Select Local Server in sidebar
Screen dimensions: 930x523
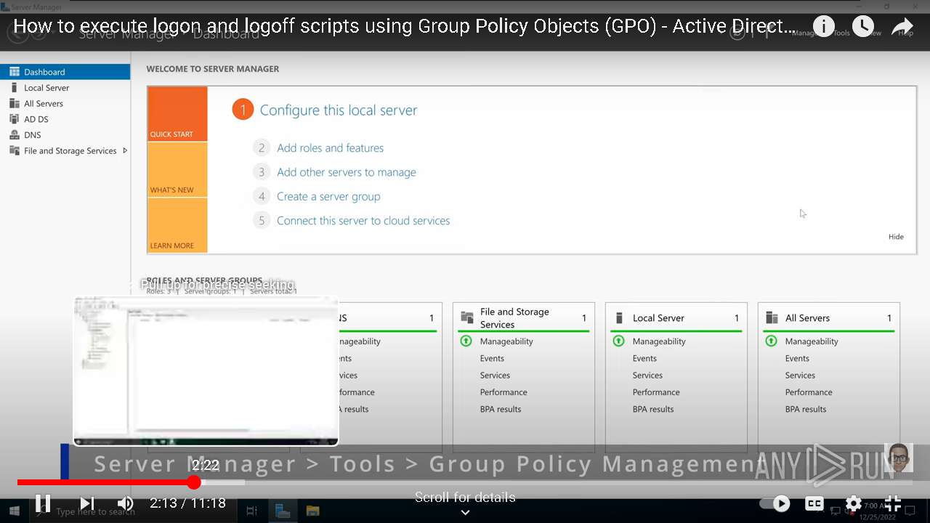[x=46, y=88]
